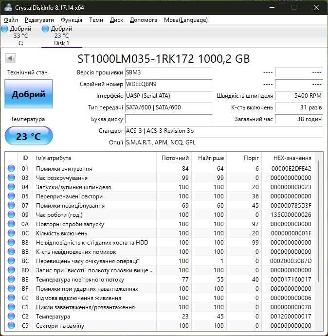The image size is (328, 336).
Task: Open the Редагувати menu
Action: pos(39,20)
